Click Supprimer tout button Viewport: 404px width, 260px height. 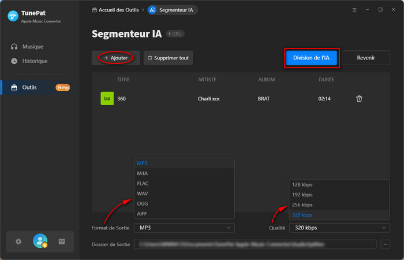169,58
